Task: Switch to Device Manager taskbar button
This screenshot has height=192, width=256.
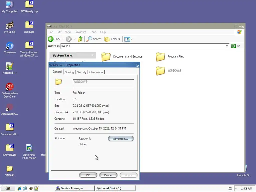Action: point(74,188)
